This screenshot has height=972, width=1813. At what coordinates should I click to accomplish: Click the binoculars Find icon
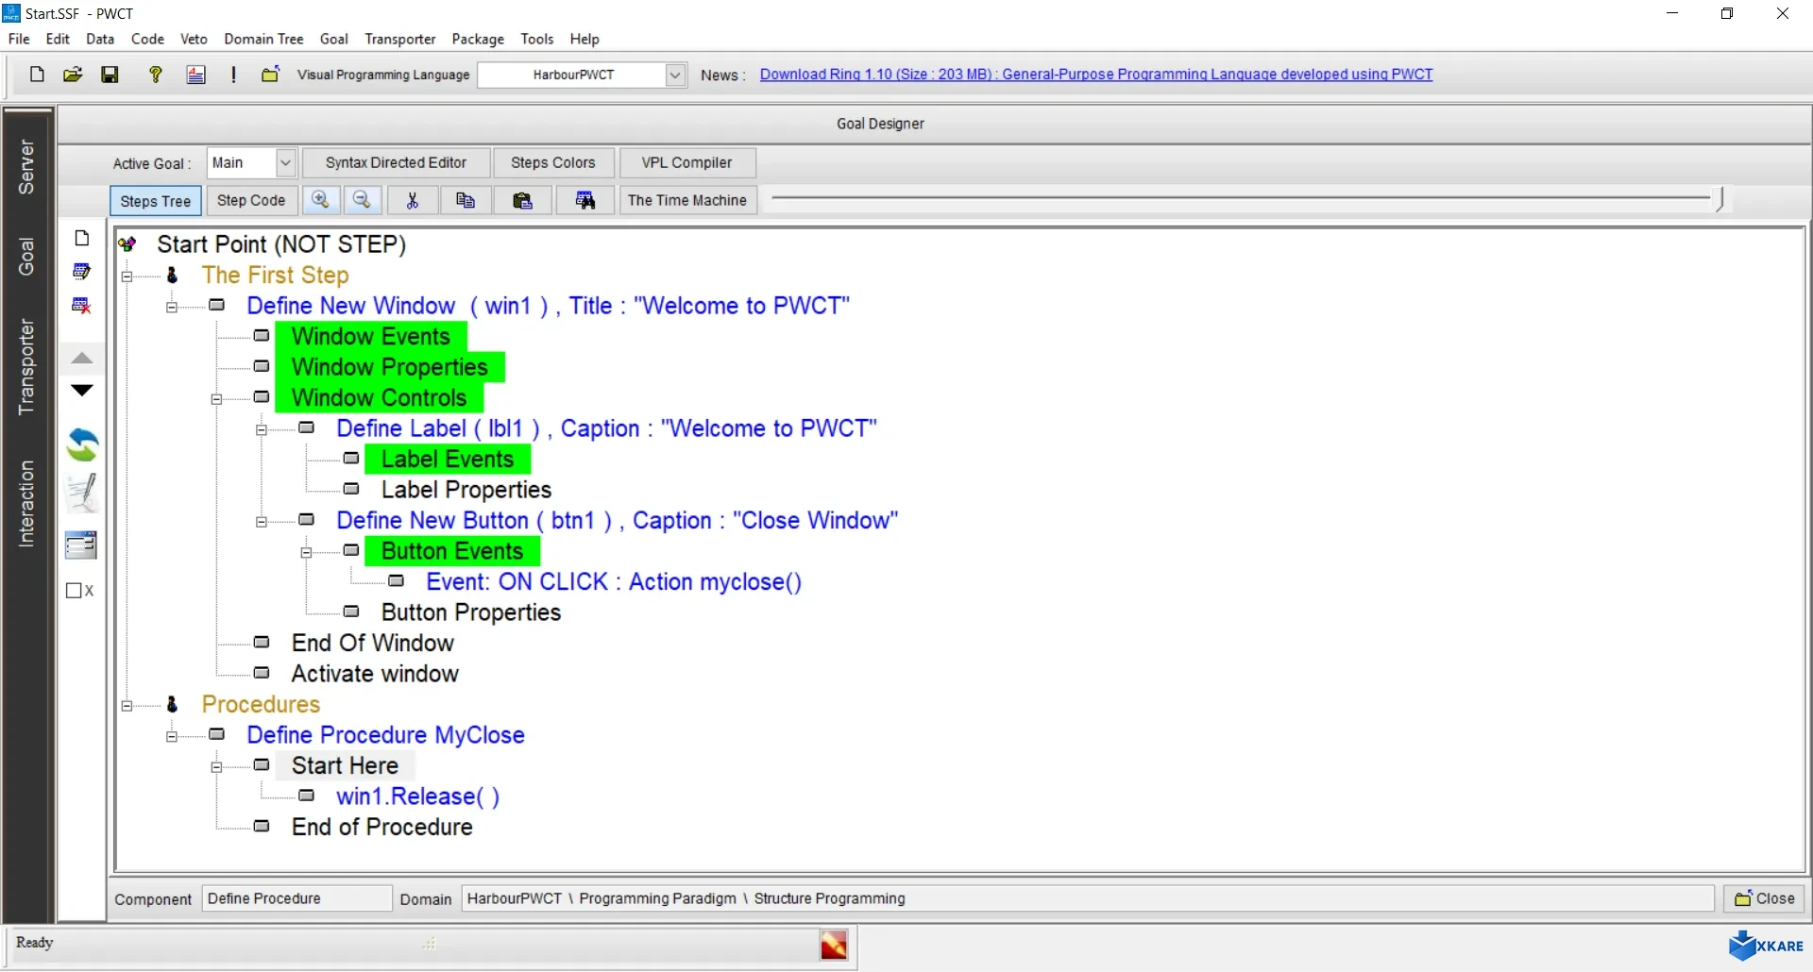585,200
